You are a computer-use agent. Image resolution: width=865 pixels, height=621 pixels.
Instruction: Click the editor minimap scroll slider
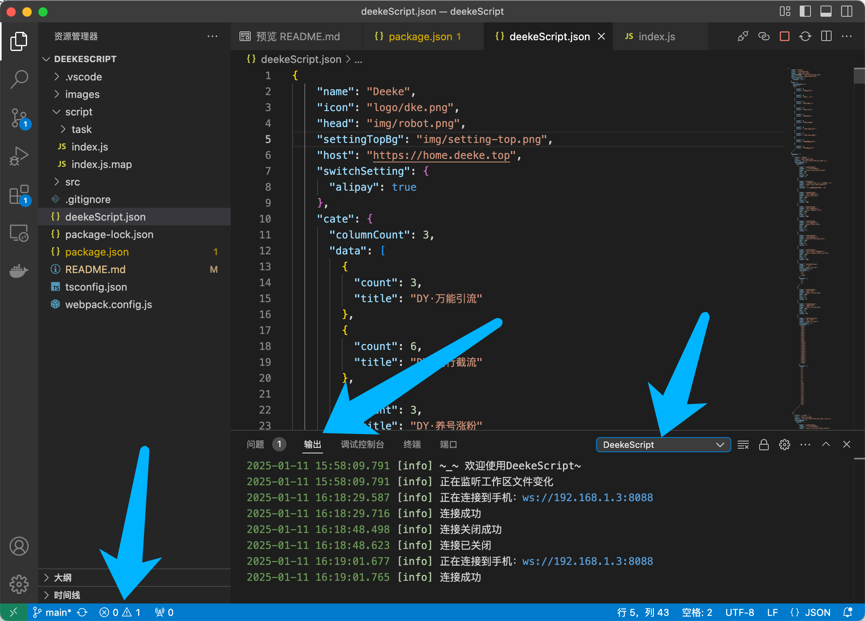pyautogui.click(x=859, y=76)
